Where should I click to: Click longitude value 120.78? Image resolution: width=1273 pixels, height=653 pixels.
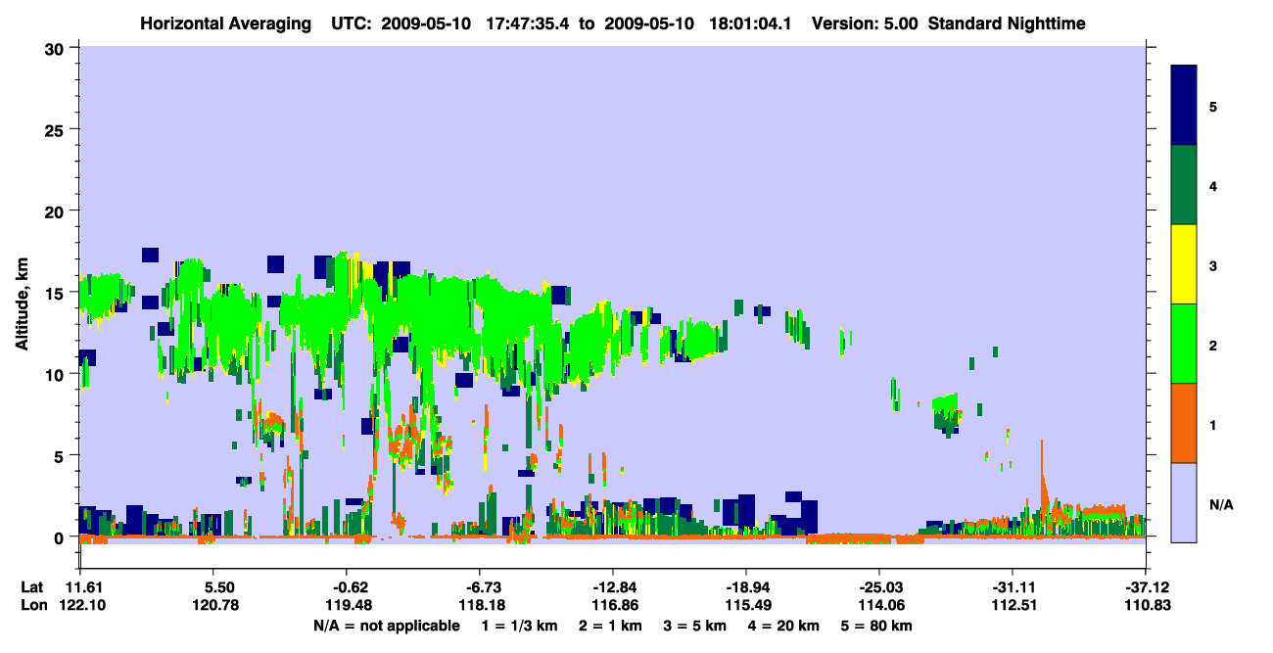click(214, 605)
